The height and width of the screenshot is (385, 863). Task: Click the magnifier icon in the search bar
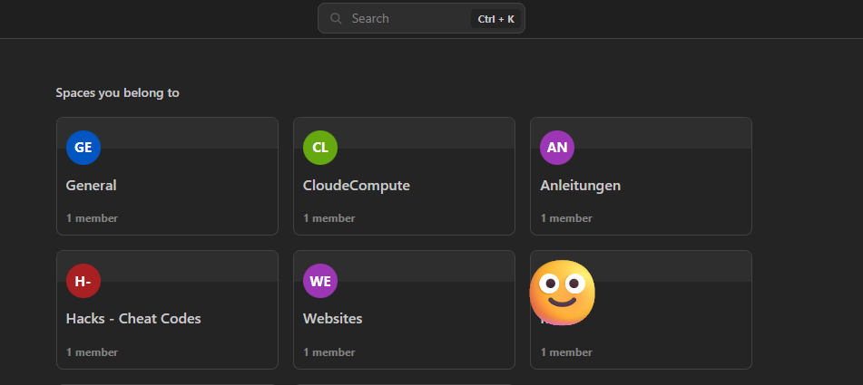[x=336, y=18]
